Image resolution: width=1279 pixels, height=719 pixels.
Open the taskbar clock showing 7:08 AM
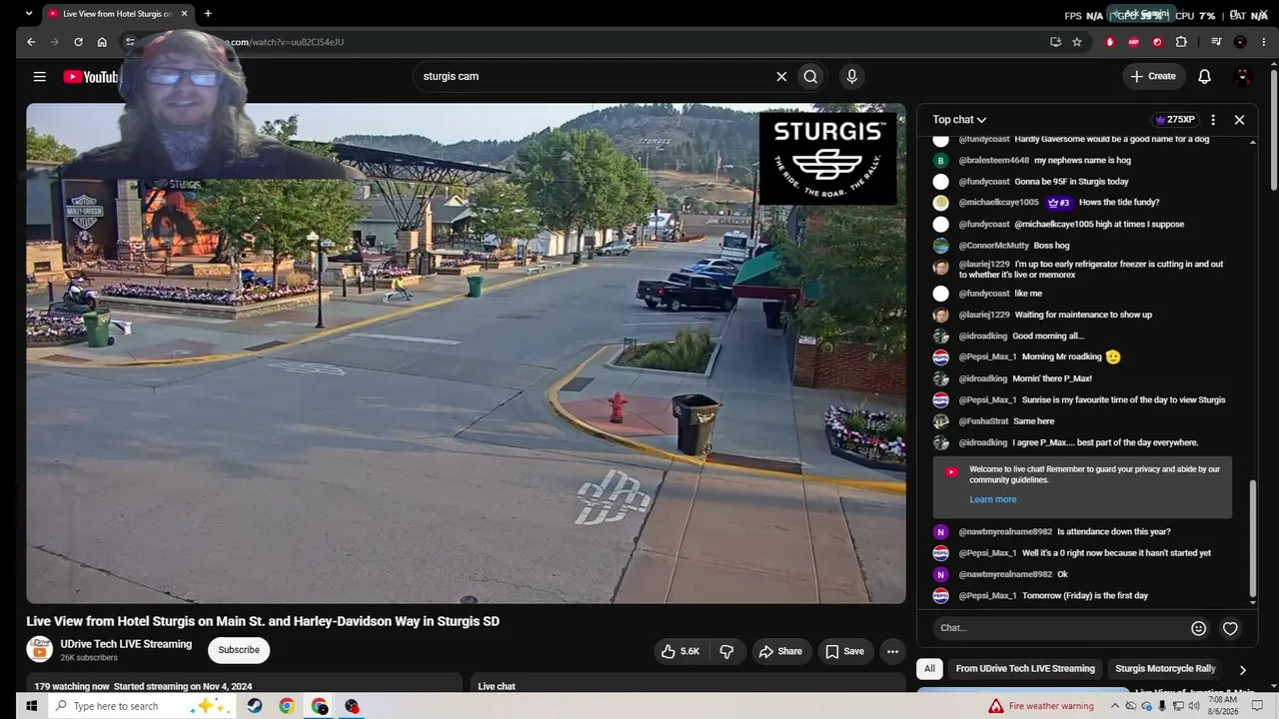(1222, 706)
